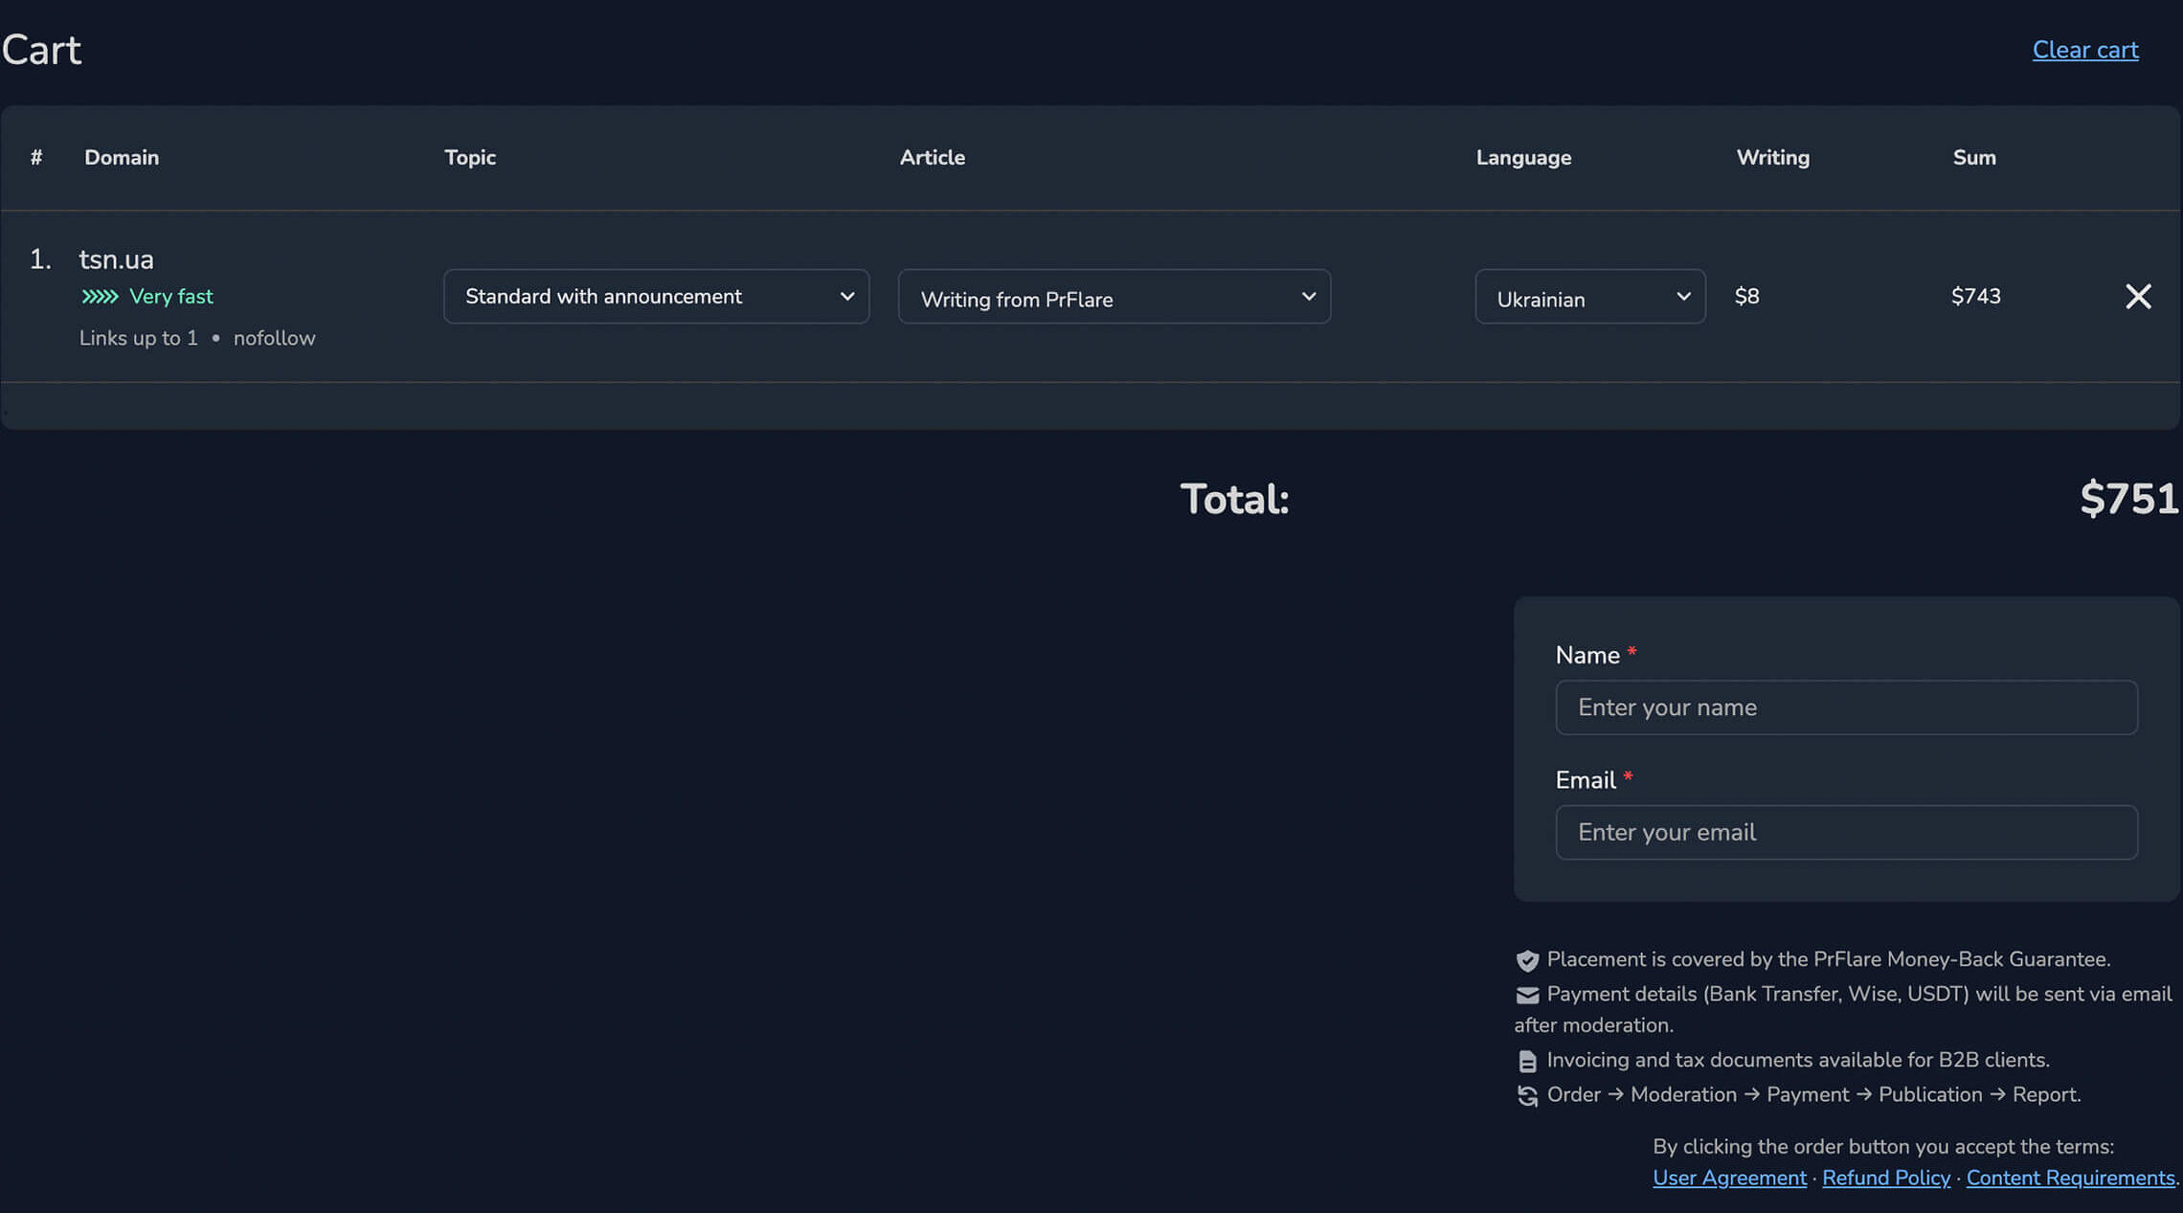Screen dimensions: 2183x1213
Task: Open the Ukrainian language dropdown
Action: pos(1589,298)
